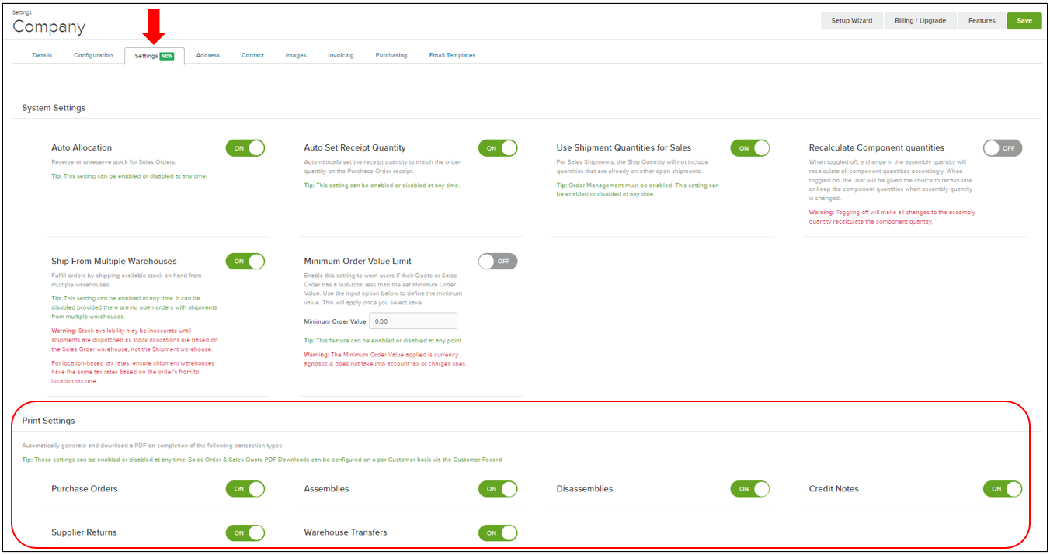Click the Auto Allocation label
The height and width of the screenshot is (555, 1050).
(82, 147)
